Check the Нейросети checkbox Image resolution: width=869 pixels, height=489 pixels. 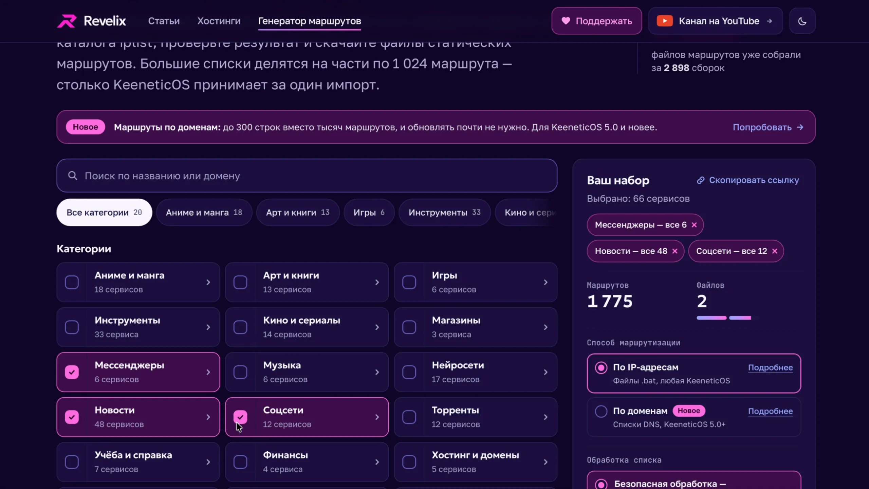(x=409, y=372)
